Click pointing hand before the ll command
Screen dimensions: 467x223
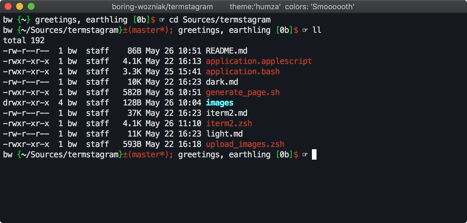pos(305,30)
